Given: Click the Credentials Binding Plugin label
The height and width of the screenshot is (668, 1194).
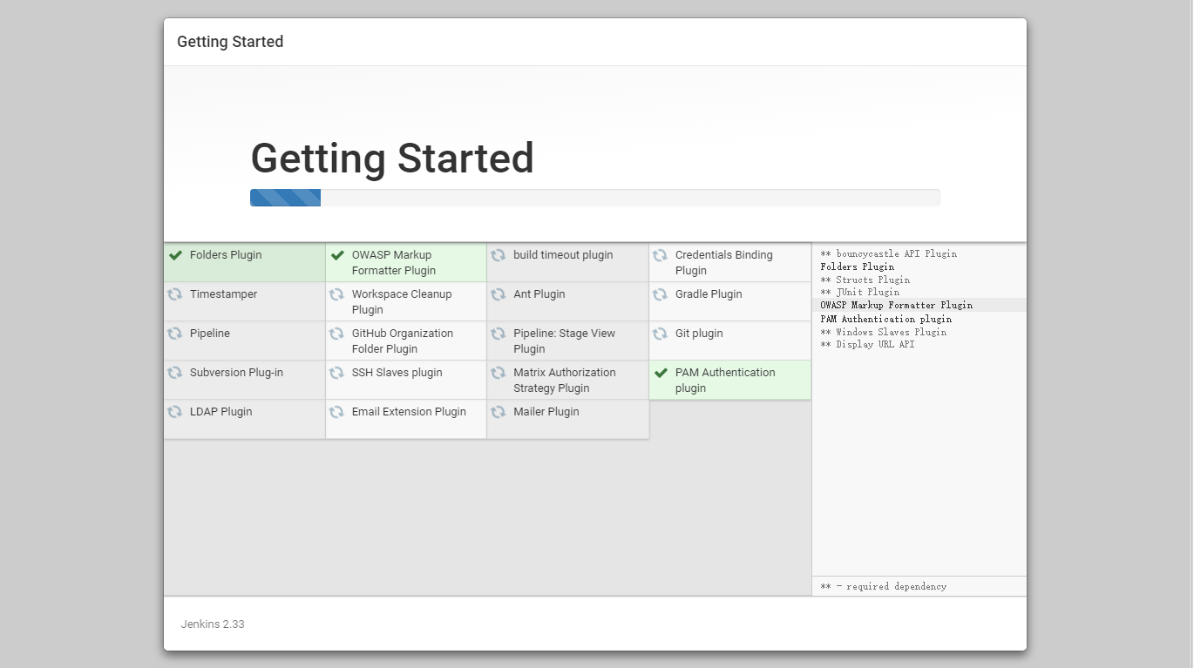Looking at the screenshot, I should [x=724, y=263].
